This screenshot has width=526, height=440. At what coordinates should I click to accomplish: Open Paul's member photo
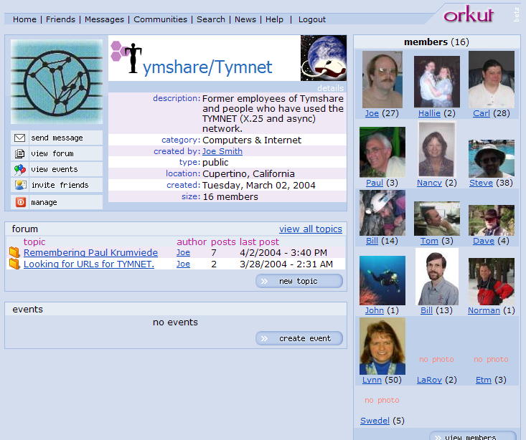[x=382, y=152]
